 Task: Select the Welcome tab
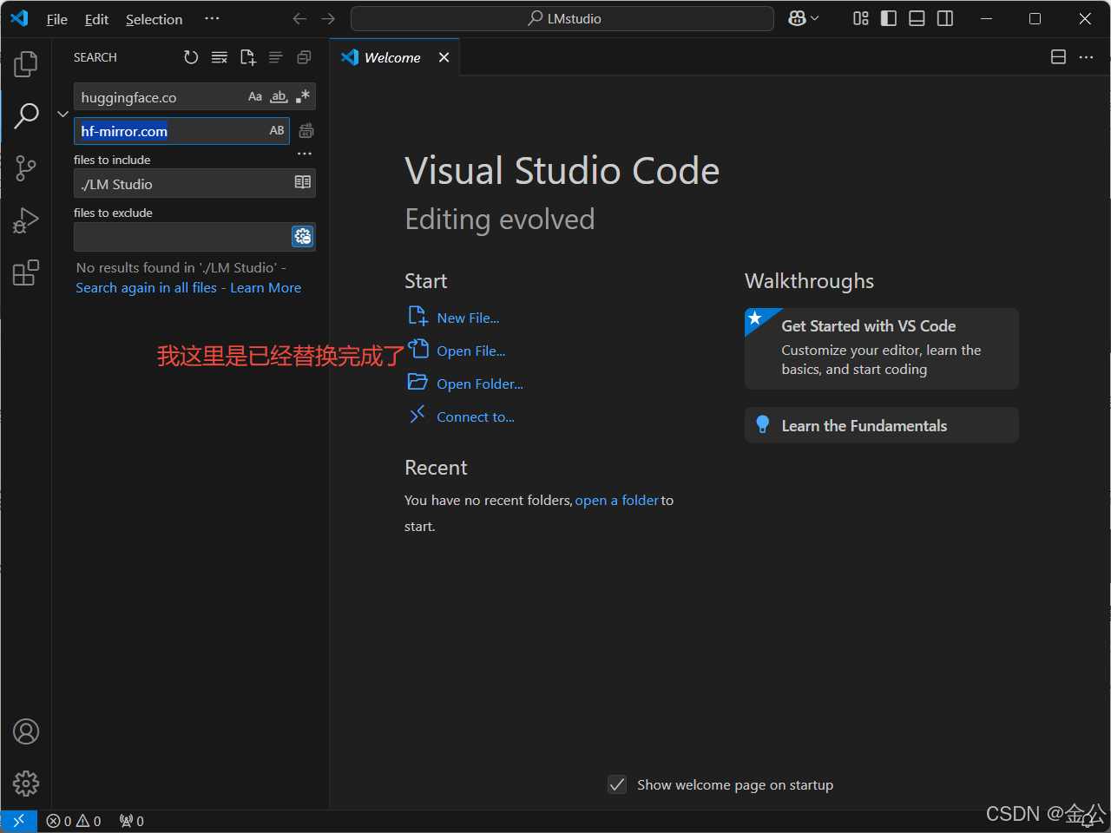coord(394,57)
